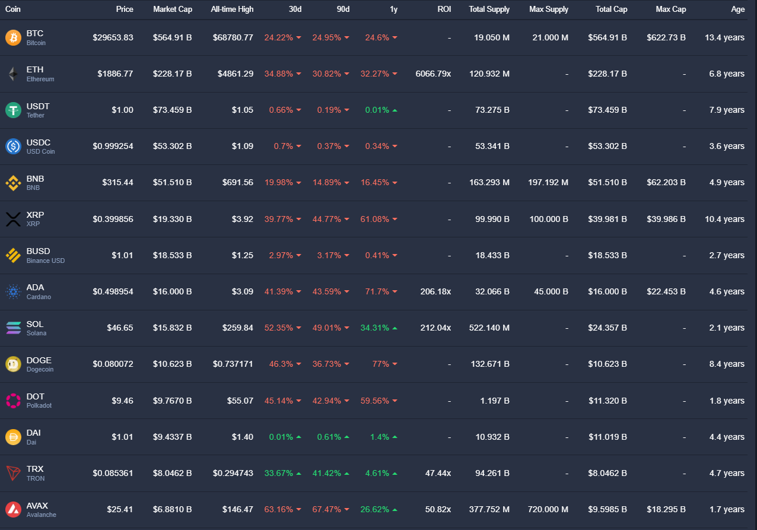Click Dai 90d change 0.61%
This screenshot has height=530, width=757.
pyautogui.click(x=329, y=437)
